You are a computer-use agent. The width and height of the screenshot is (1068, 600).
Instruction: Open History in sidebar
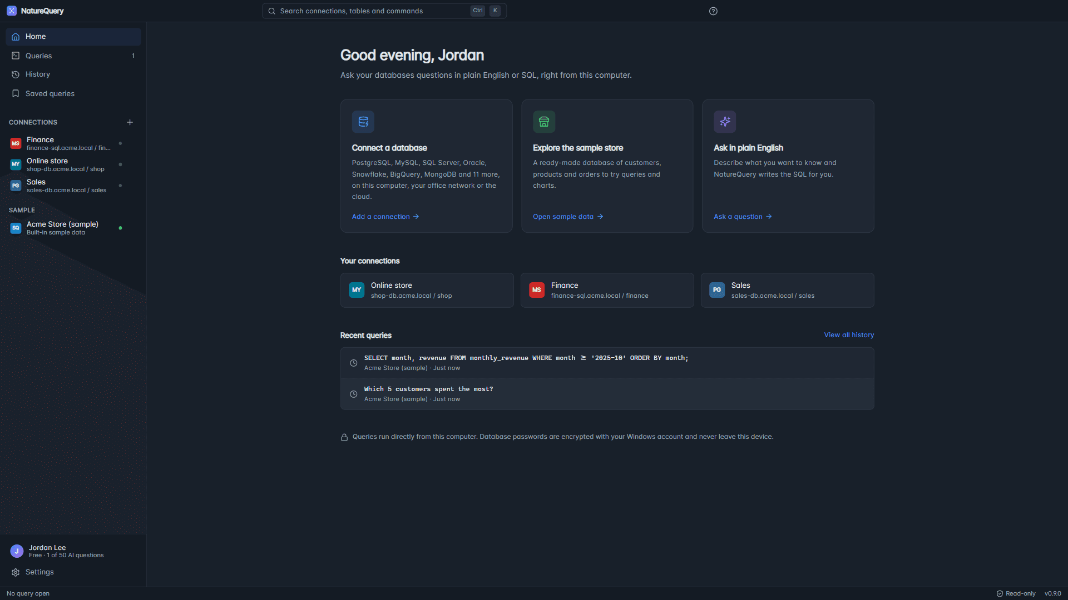(x=73, y=74)
